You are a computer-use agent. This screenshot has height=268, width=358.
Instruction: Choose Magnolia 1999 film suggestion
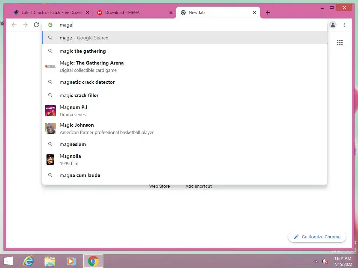[x=185, y=159]
